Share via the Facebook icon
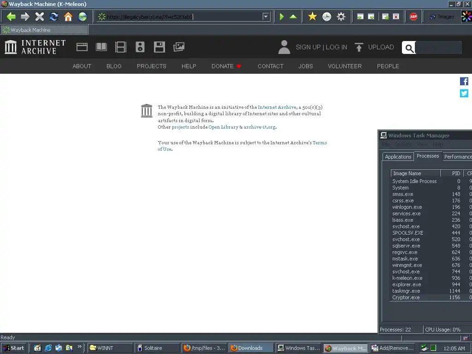 (x=464, y=81)
